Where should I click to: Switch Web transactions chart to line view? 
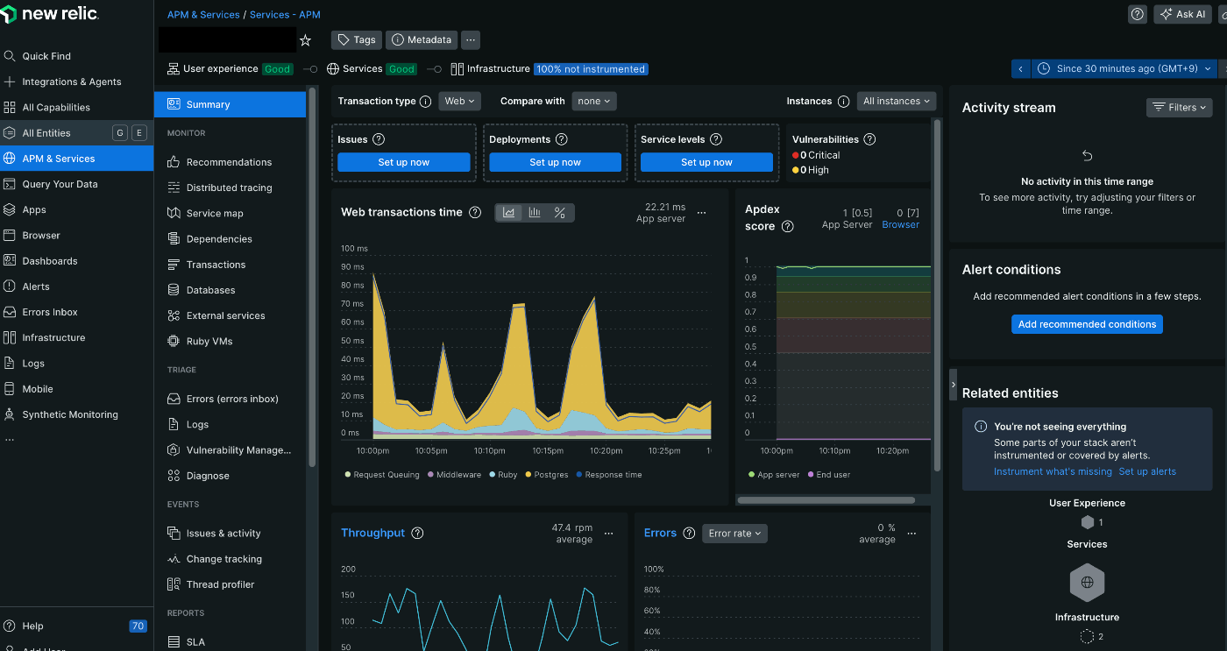point(508,213)
